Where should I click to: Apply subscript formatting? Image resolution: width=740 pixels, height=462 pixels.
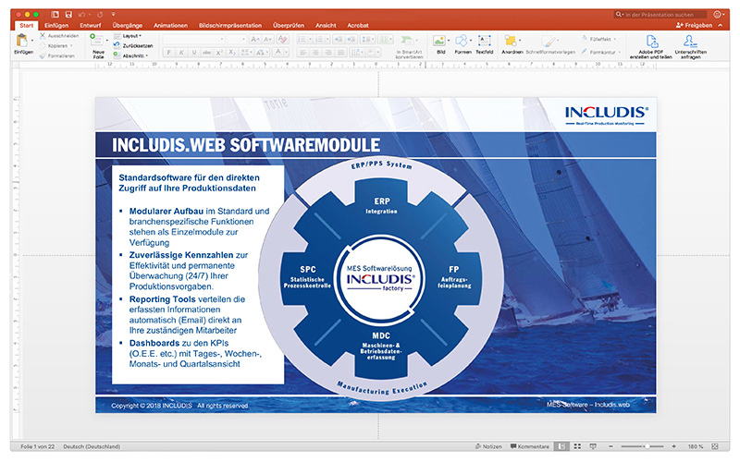click(x=232, y=53)
